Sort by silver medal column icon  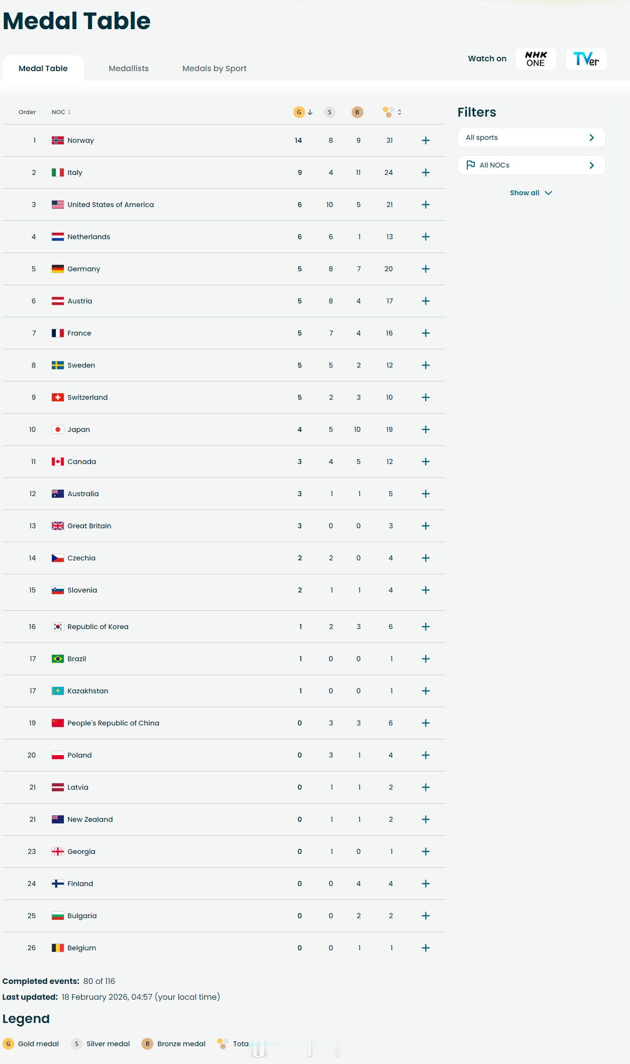click(330, 112)
